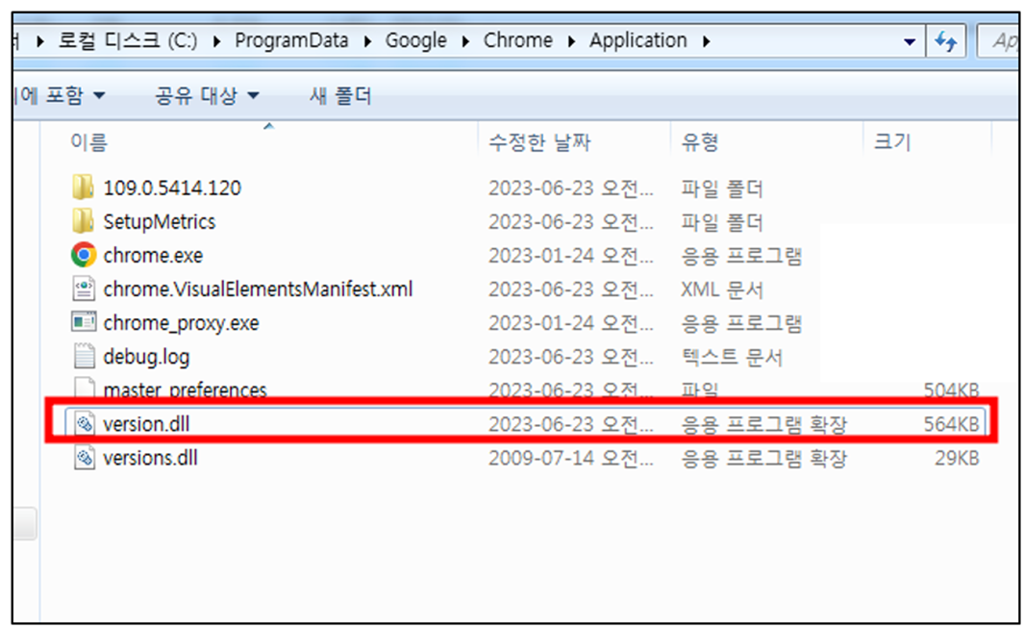
Task: Select the file name chrome.exe
Action: pyautogui.click(x=153, y=255)
